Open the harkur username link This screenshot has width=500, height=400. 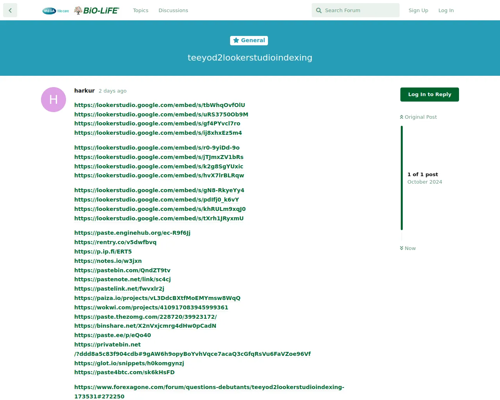pos(84,91)
